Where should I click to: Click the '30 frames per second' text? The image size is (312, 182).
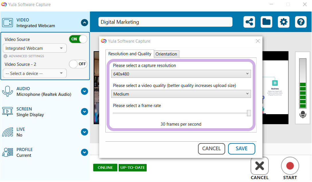tap(181, 124)
